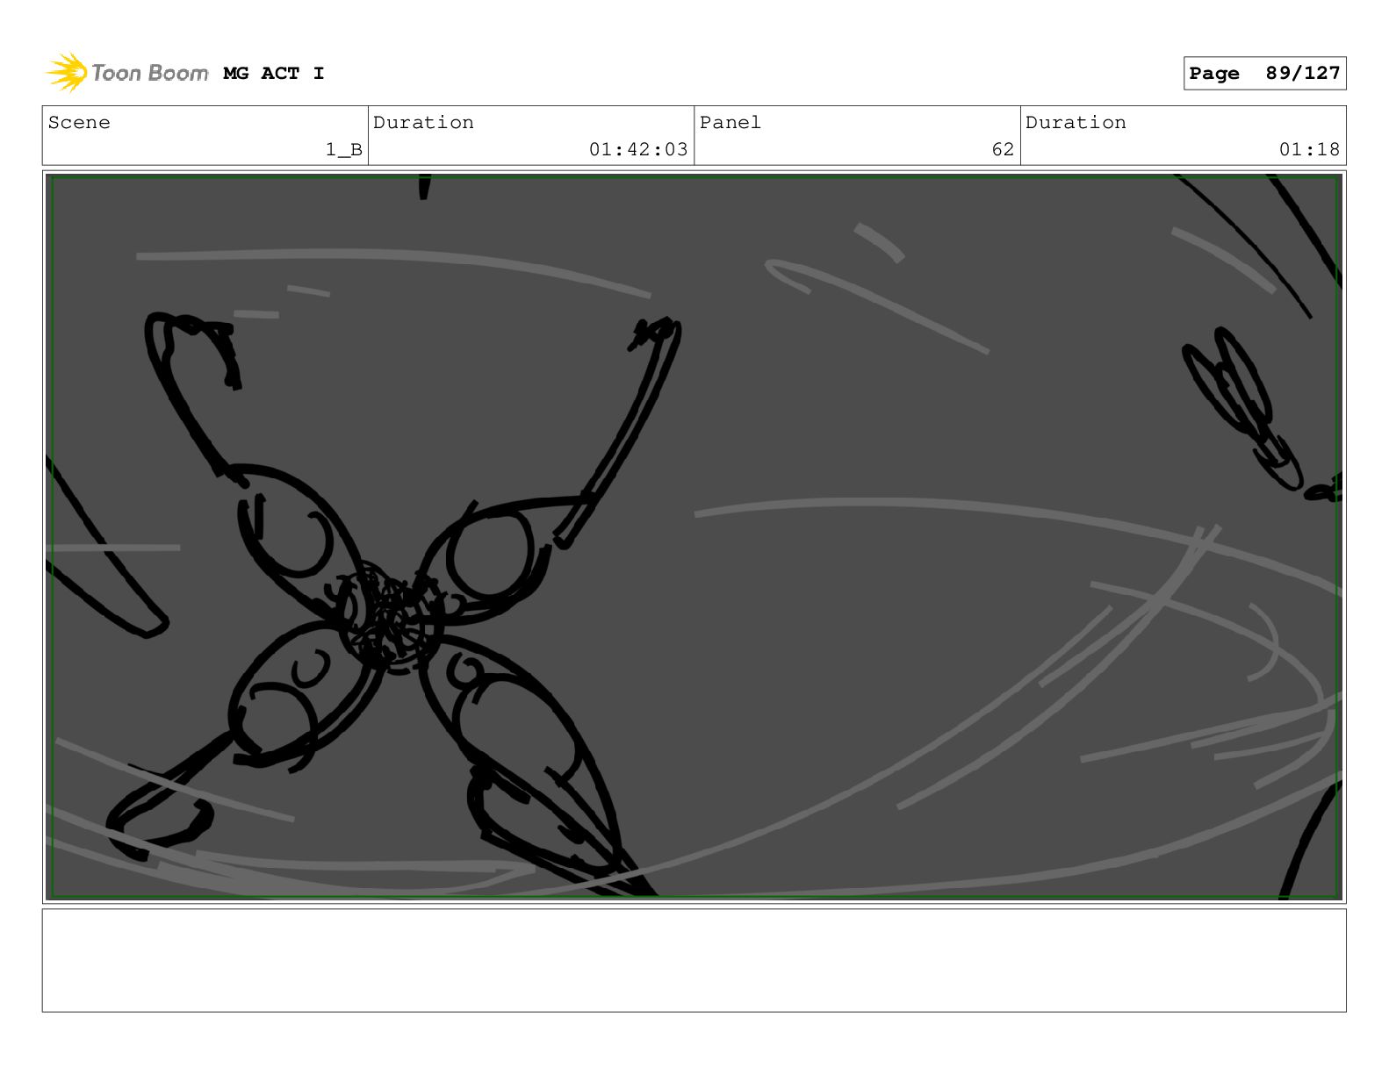This screenshot has height=1075, width=1389.
Task: Select the scene value '1_B'
Action: 344,150
